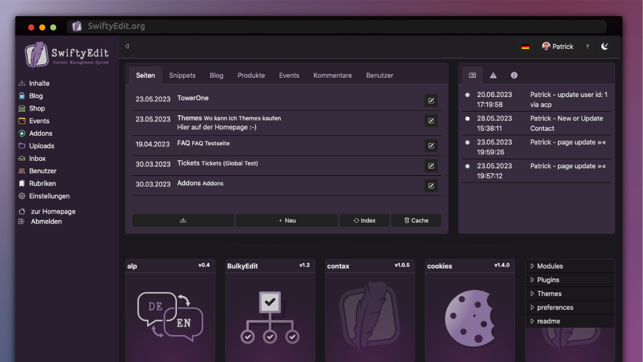Click the info circle icon in activity panel
Viewport: 643px width, 362px height.
pos(514,75)
